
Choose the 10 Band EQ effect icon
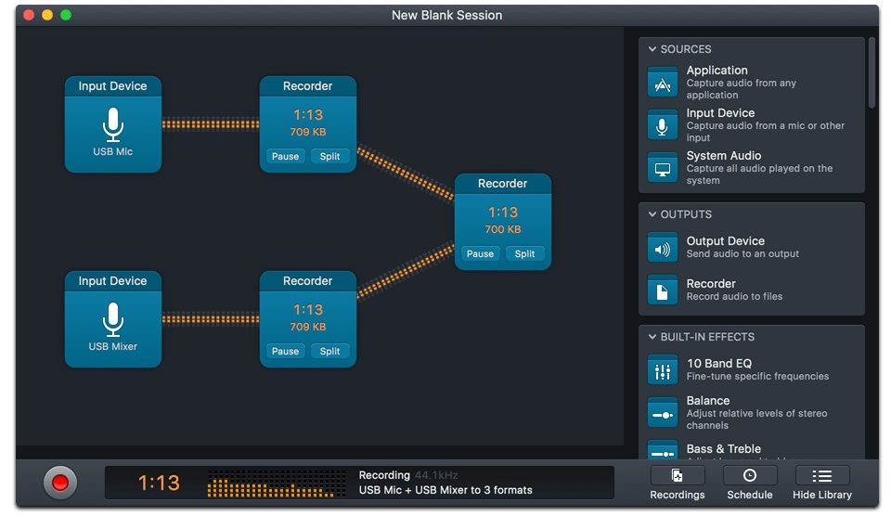(662, 370)
